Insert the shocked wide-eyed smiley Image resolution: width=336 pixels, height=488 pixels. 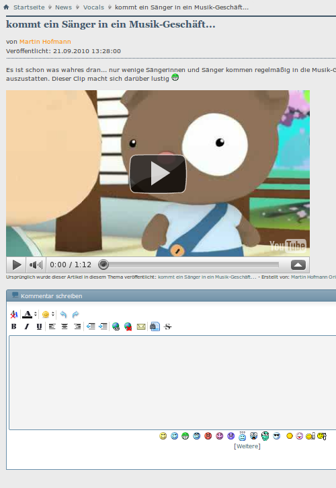coord(253,436)
